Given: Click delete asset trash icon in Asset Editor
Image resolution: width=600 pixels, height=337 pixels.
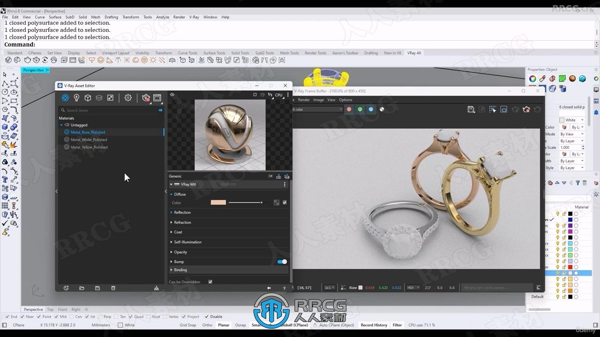Looking at the screenshot, I should point(113,288).
